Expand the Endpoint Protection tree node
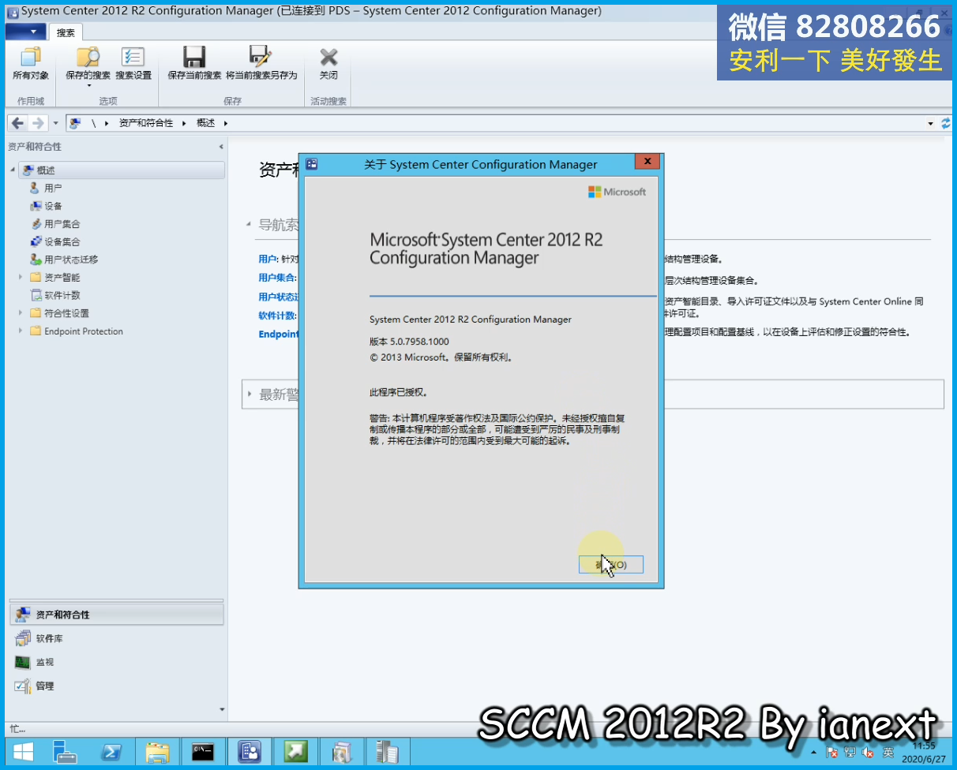This screenshot has width=957, height=770. [x=21, y=331]
